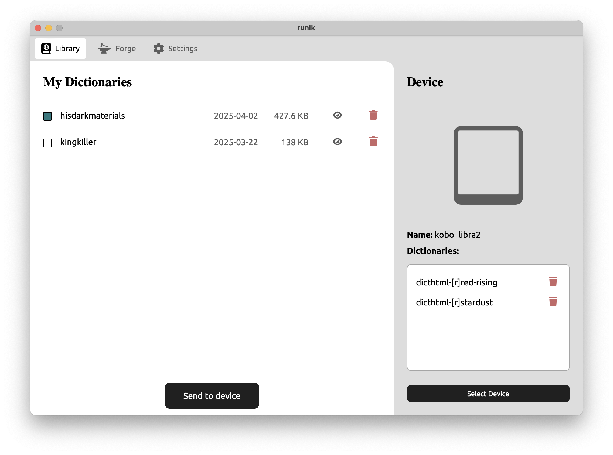
Task: Minimize the runik window with yellow button
Action: coord(49,28)
